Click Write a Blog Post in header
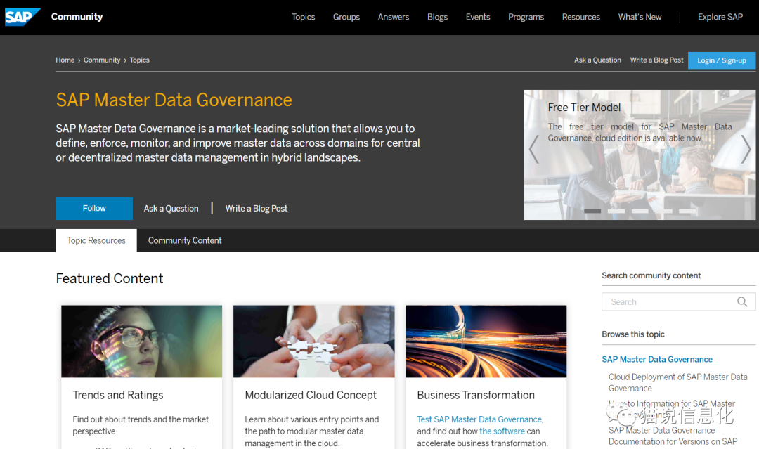 pyautogui.click(x=656, y=60)
